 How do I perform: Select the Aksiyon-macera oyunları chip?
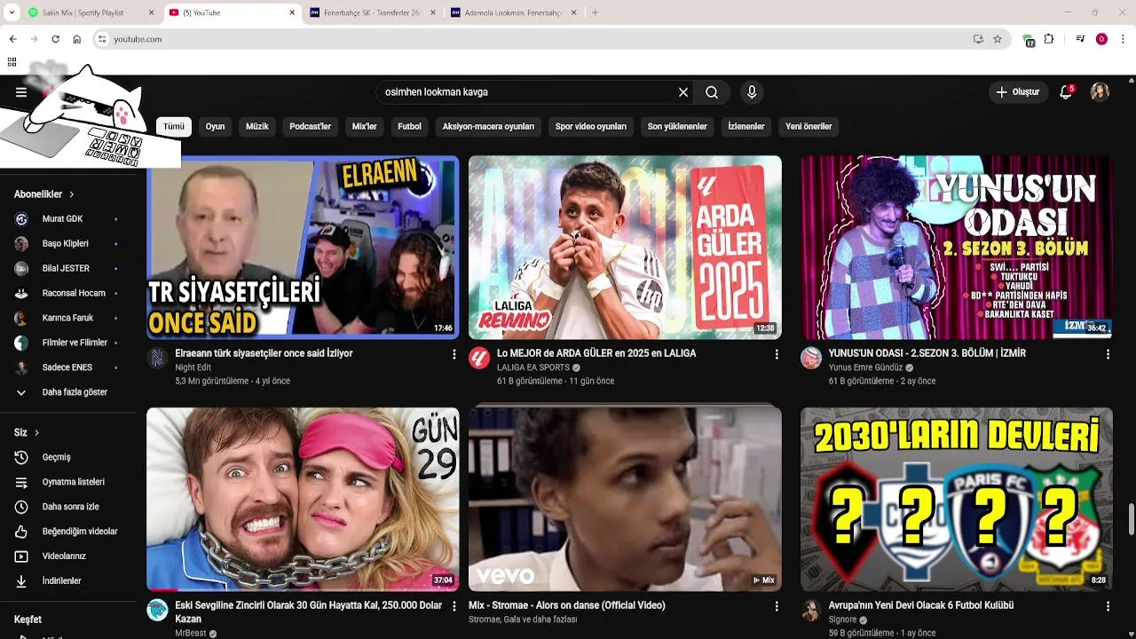488,127
